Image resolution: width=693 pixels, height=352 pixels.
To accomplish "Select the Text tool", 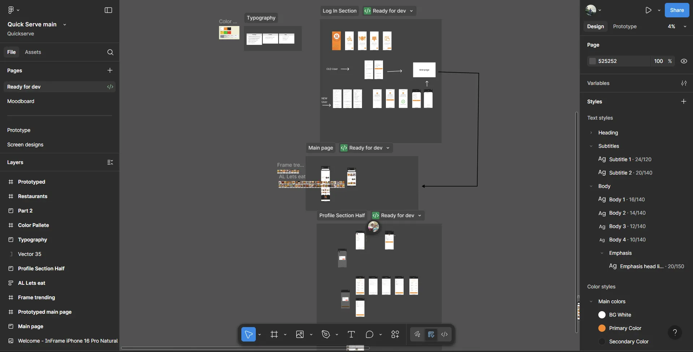I will pos(351,334).
